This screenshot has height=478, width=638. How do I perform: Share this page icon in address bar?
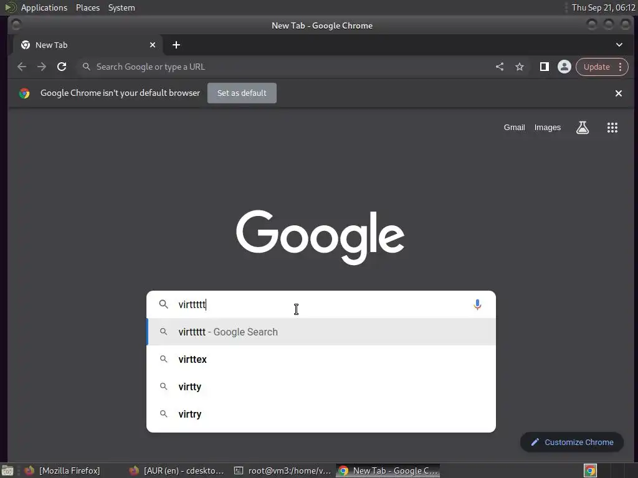(x=500, y=67)
